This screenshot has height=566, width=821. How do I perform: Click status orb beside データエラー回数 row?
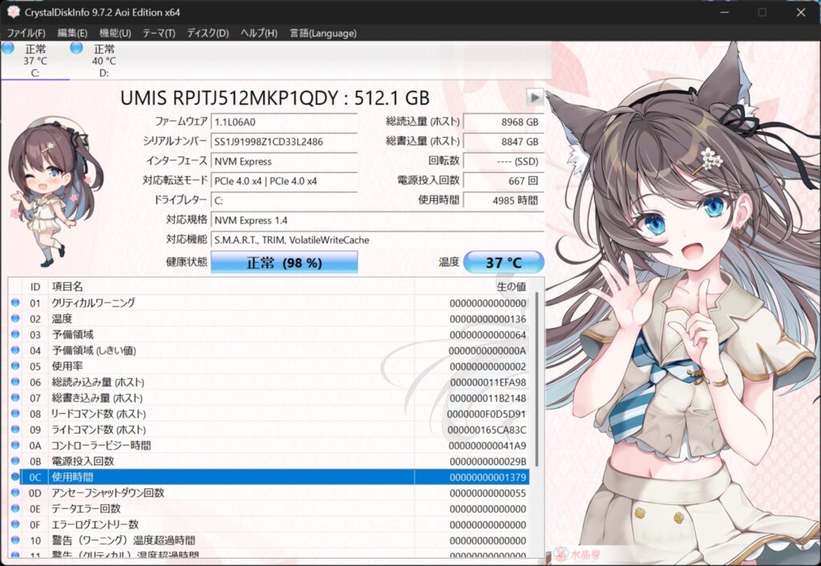click(15, 508)
